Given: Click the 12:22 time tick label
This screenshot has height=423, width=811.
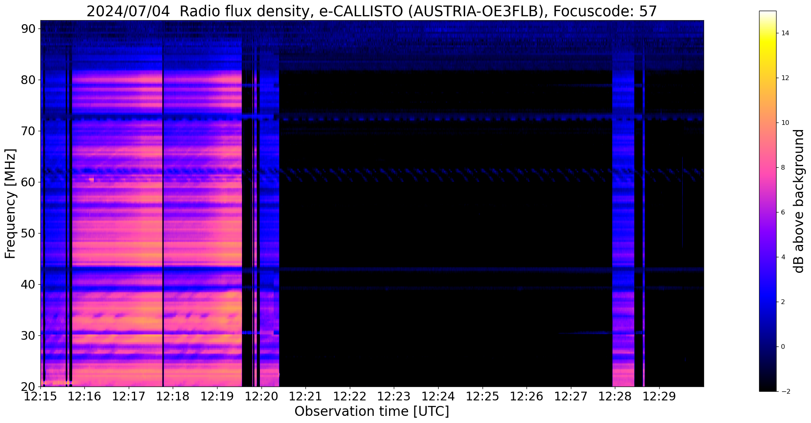Looking at the screenshot, I should click(350, 396).
